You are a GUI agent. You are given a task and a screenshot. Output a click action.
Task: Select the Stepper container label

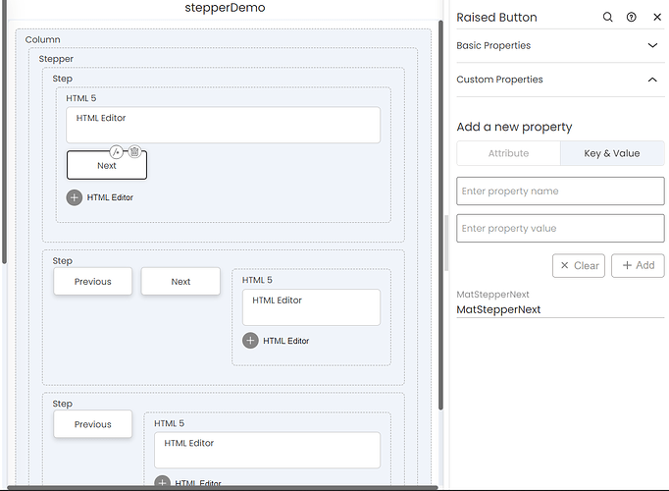tap(56, 59)
